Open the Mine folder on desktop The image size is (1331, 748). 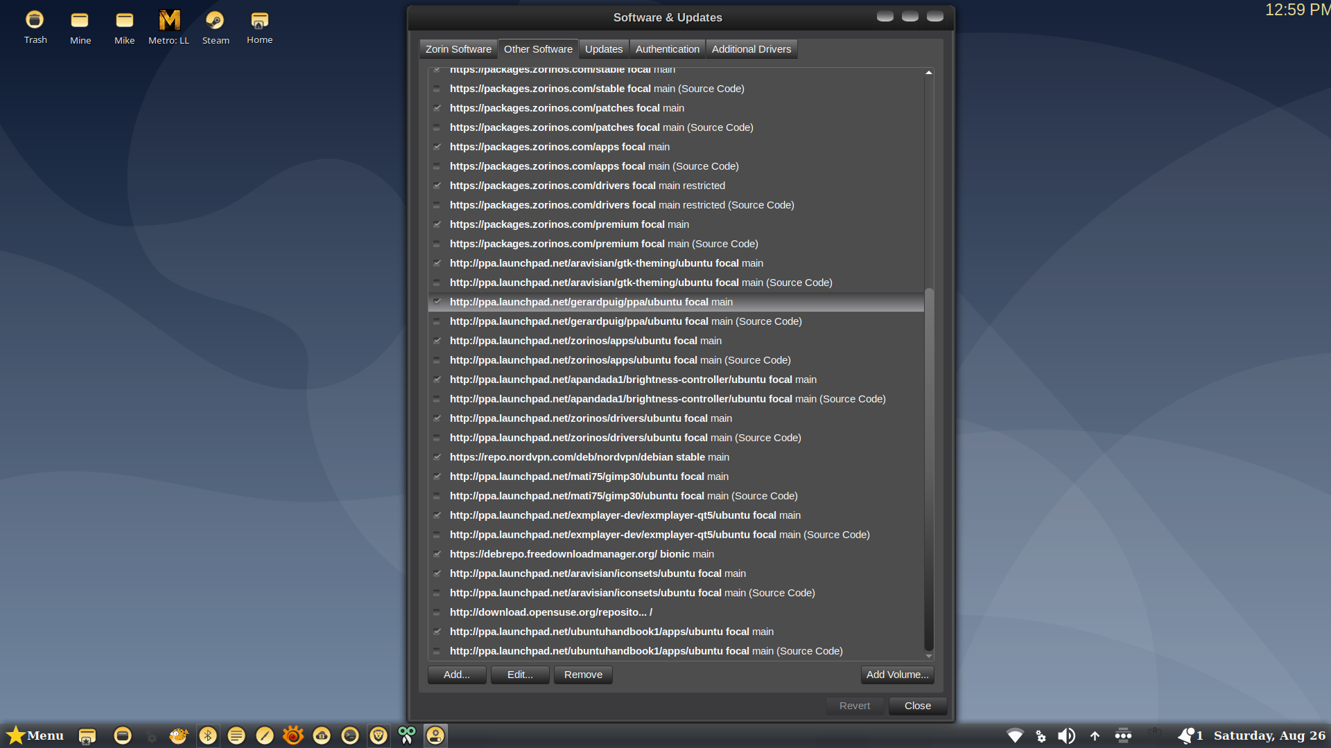80,28
